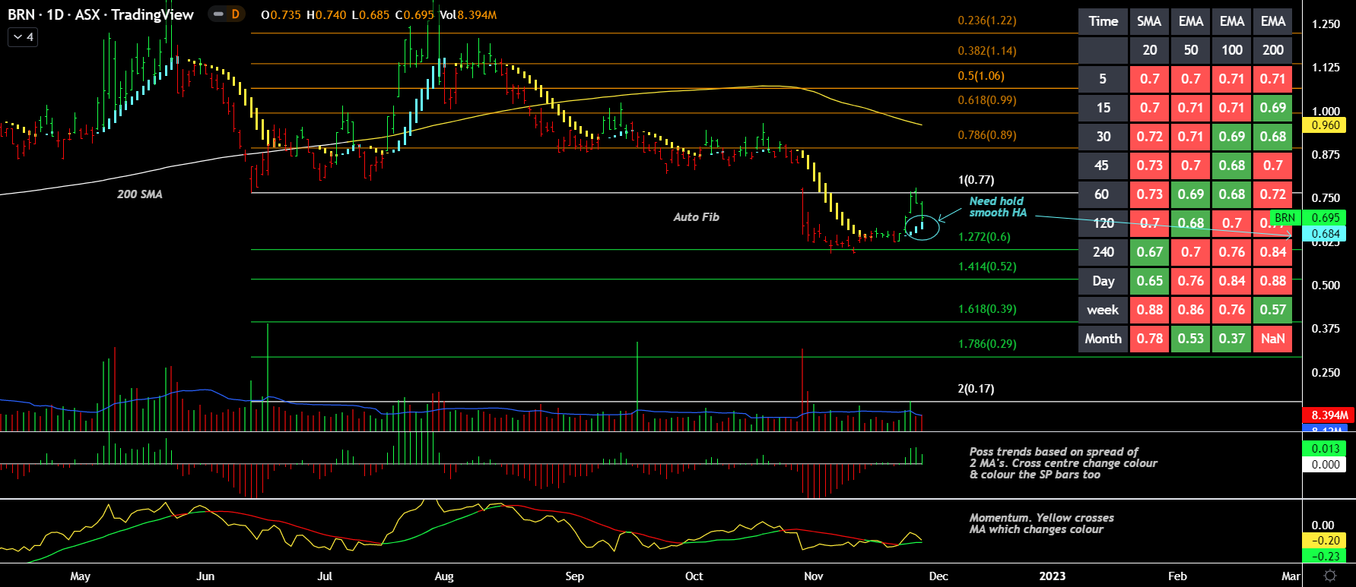Click the 2023 label on the time axis
The width and height of the screenshot is (1356, 587).
click(x=1053, y=576)
